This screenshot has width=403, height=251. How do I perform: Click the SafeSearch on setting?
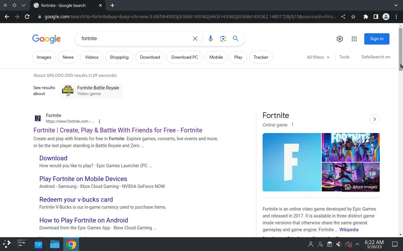(x=376, y=57)
